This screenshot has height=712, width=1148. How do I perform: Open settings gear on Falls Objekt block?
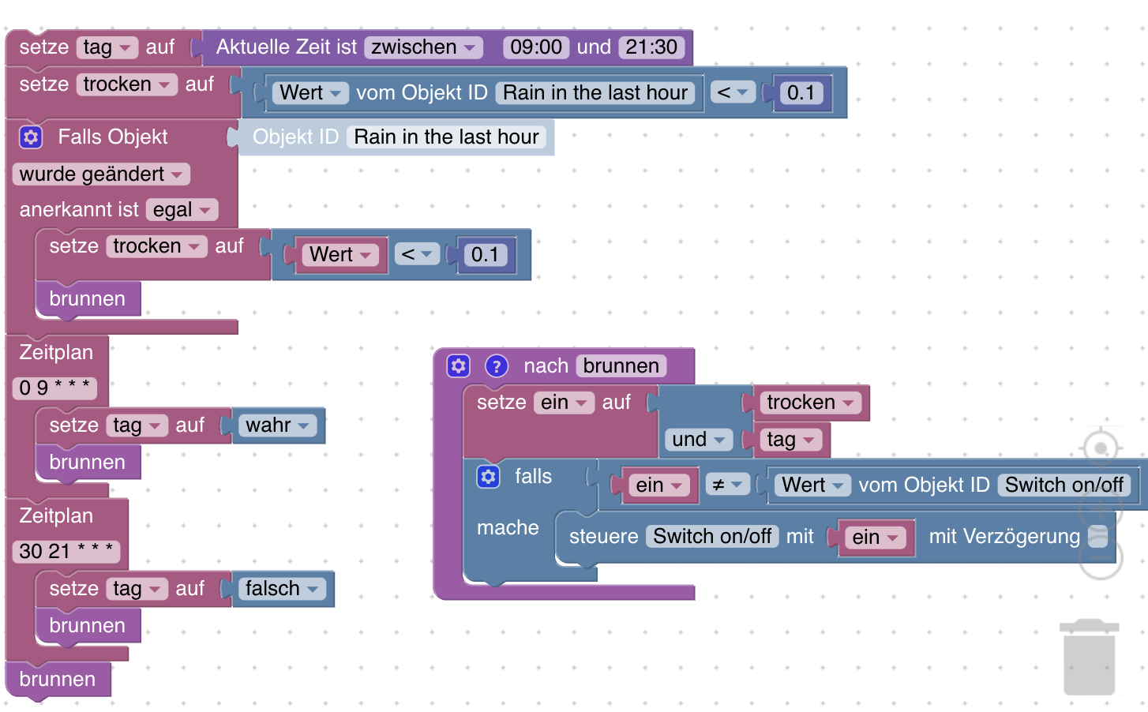31,137
